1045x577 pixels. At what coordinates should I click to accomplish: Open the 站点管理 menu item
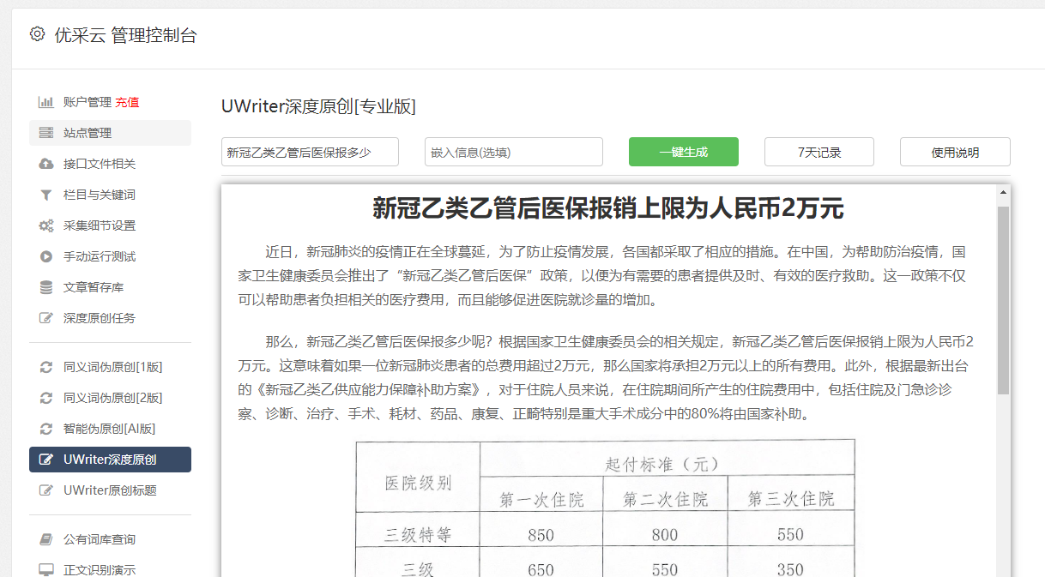[x=110, y=133]
